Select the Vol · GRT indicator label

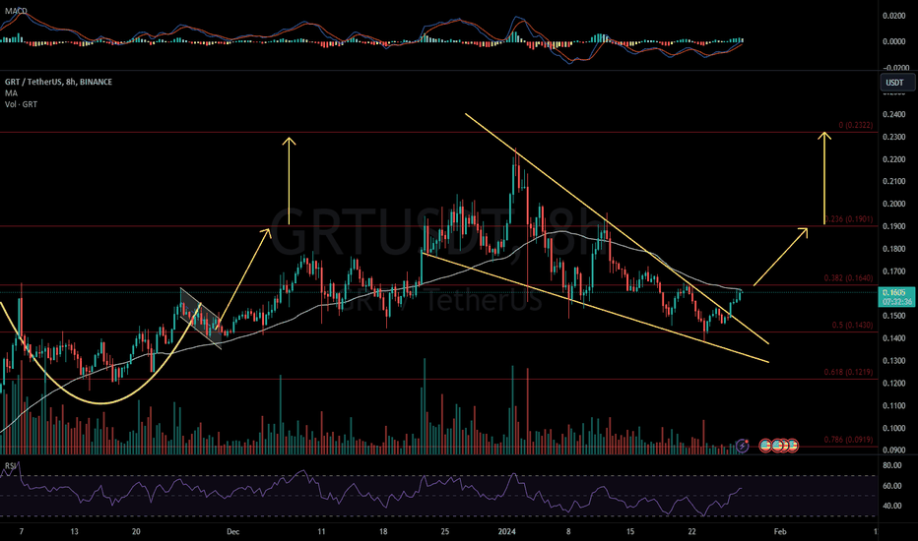[x=21, y=104]
